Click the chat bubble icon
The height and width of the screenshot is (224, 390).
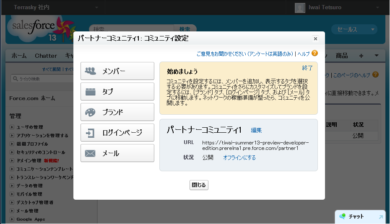tap(343, 216)
